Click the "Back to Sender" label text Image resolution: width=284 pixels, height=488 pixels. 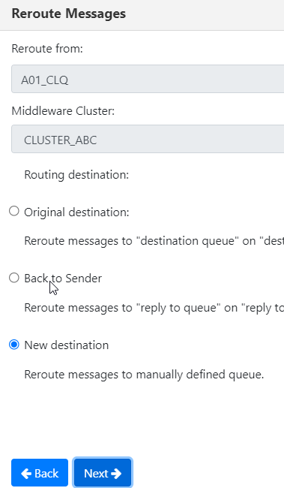63,279
